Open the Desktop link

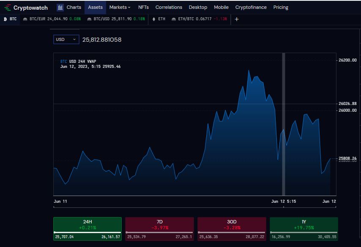point(198,7)
